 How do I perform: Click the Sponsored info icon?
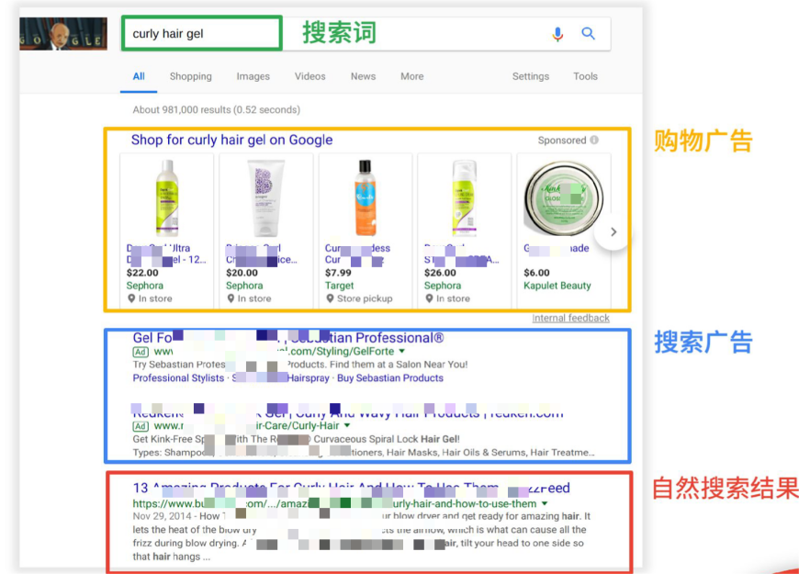tap(594, 141)
